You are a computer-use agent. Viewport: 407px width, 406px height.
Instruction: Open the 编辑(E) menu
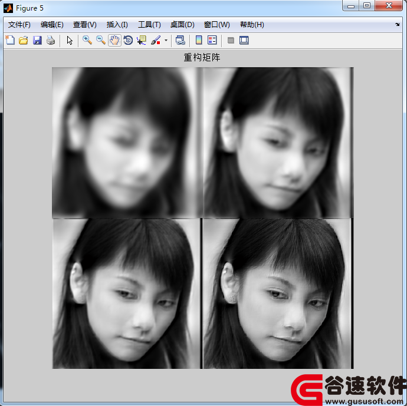coord(52,25)
